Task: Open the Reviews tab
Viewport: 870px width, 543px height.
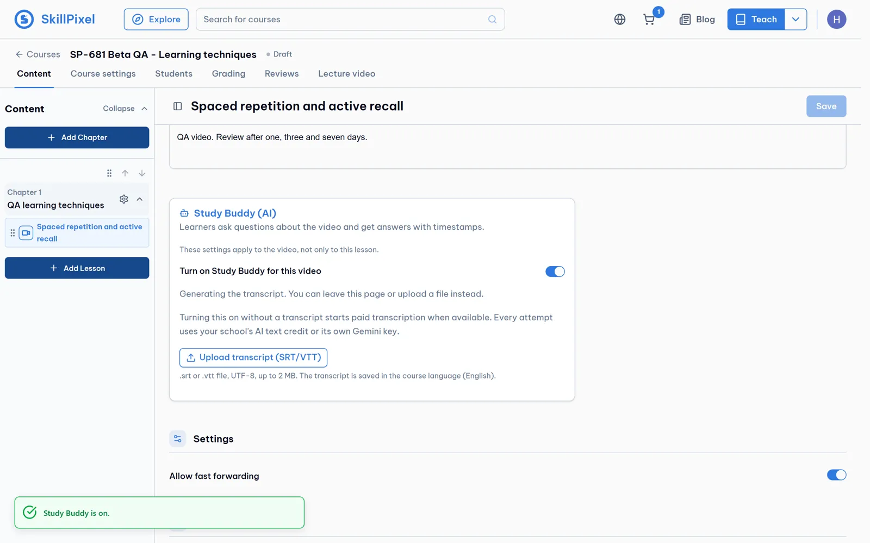Action: pos(282,74)
